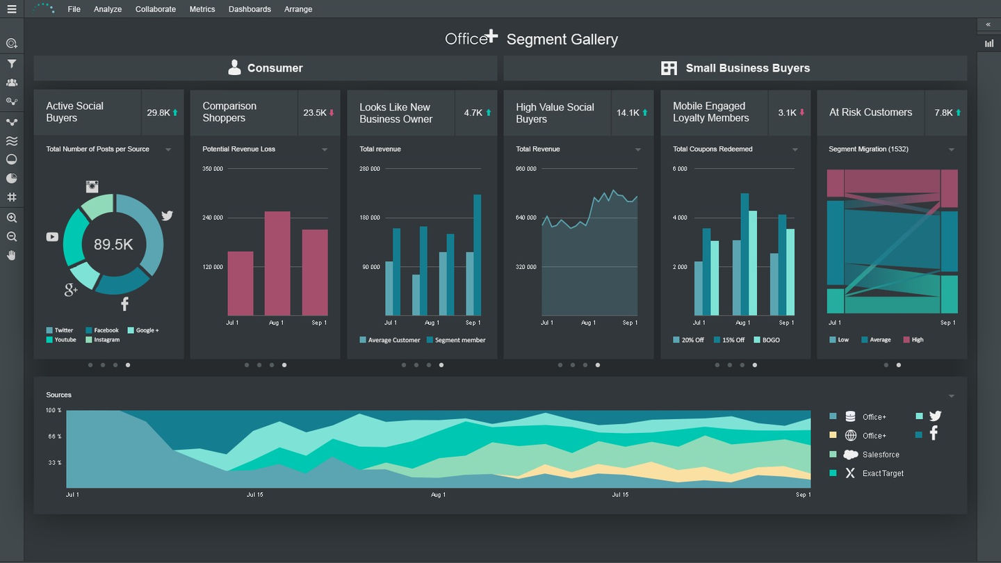Select the people group icon in sidebar
The image size is (1001, 563).
coord(12,83)
